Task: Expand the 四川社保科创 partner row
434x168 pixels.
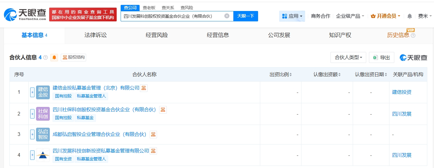Action: pyautogui.click(x=32, y=114)
